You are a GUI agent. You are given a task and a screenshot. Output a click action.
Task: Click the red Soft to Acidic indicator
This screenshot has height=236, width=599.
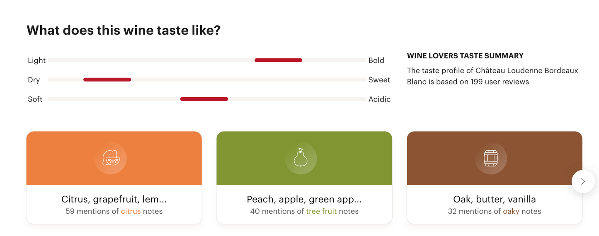coord(204,99)
